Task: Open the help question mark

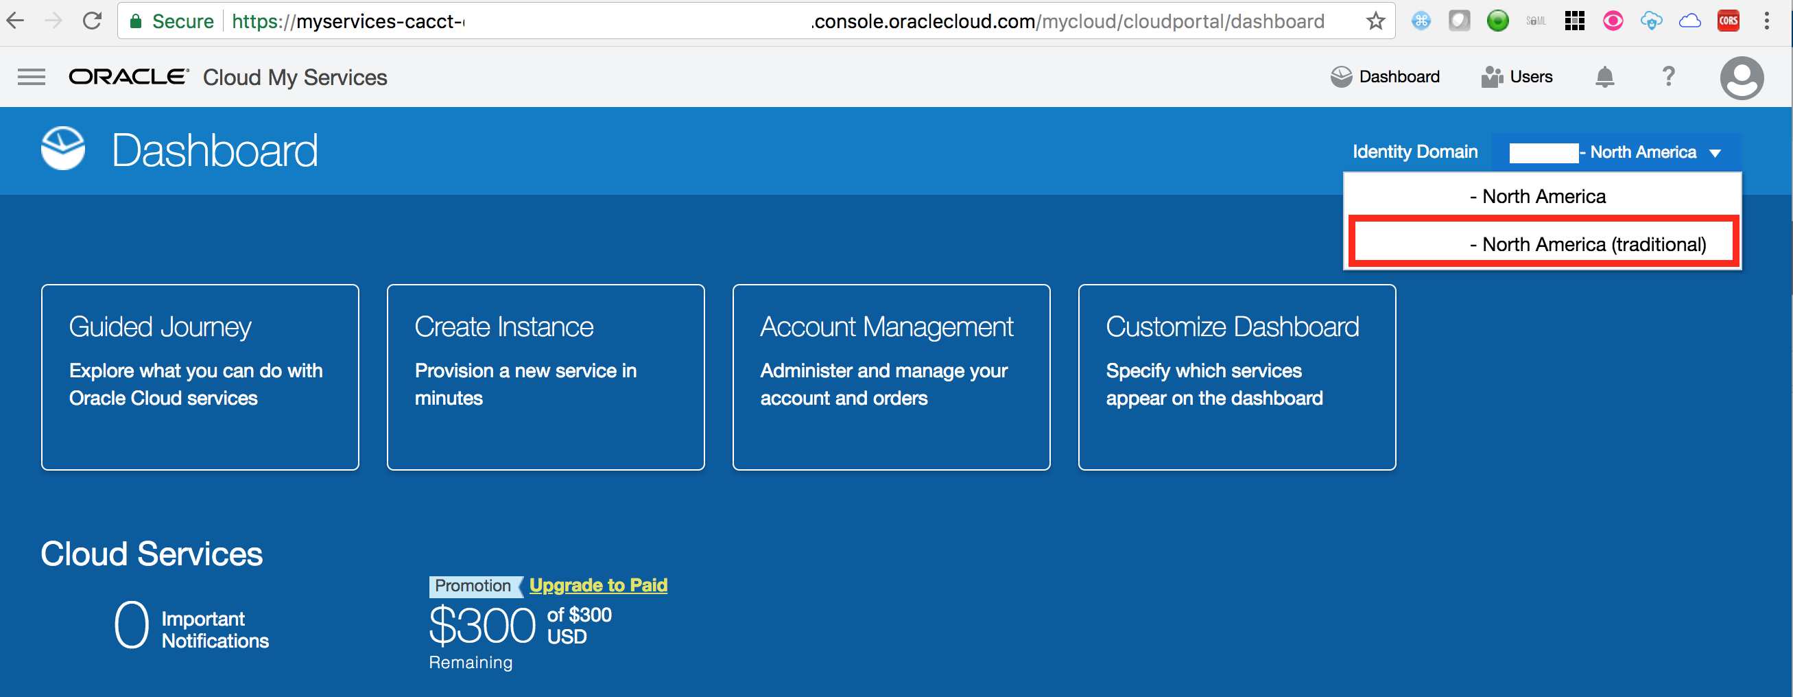Action: [1668, 76]
